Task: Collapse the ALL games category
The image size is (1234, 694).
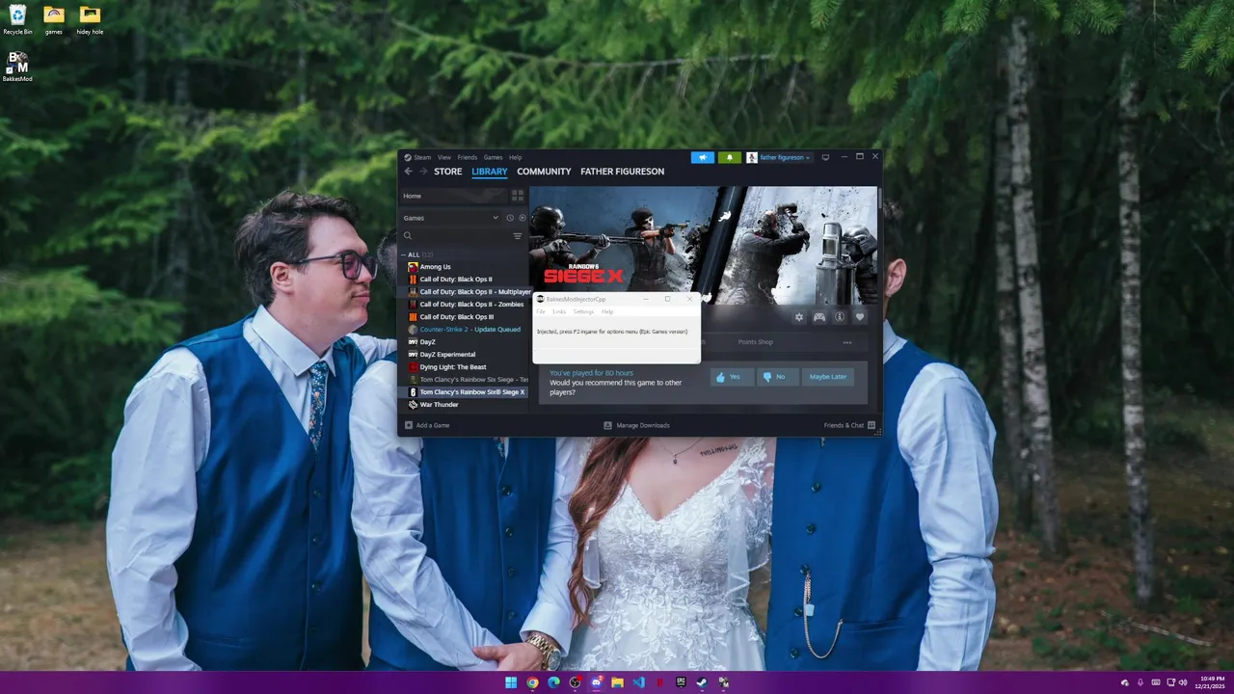Action: click(x=404, y=254)
